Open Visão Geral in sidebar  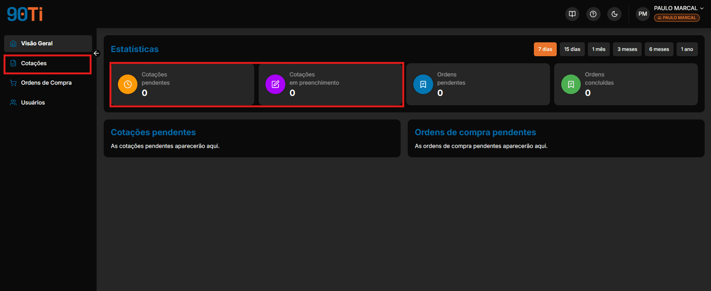pos(48,43)
